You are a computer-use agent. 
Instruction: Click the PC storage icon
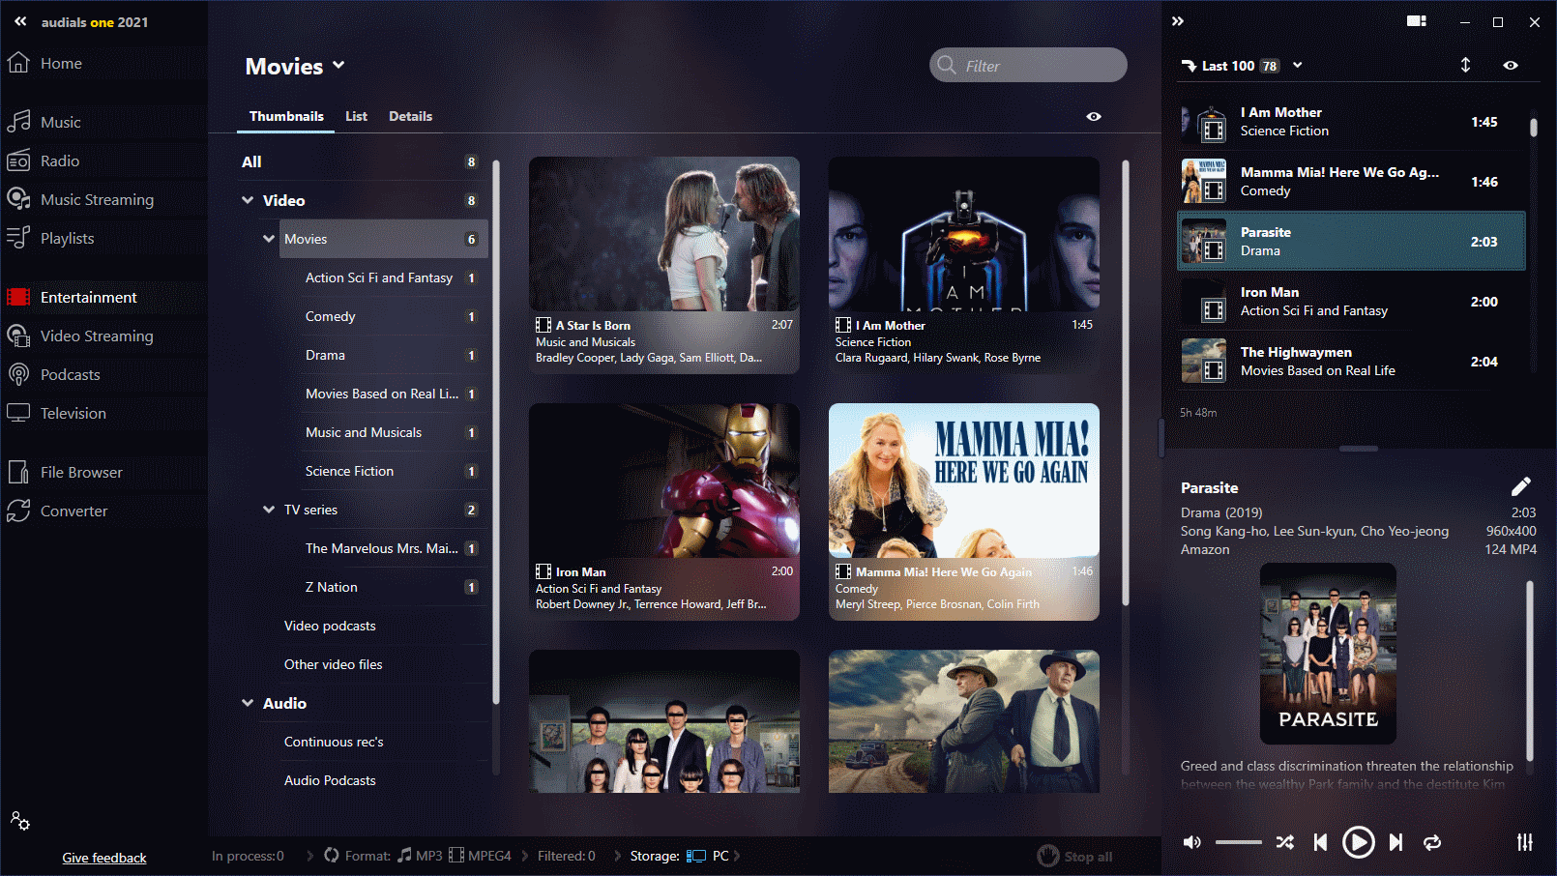pyautogui.click(x=695, y=856)
